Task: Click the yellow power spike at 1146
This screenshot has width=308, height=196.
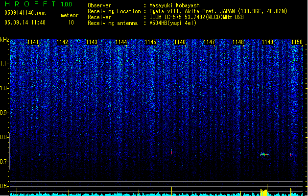Action: click(x=172, y=191)
